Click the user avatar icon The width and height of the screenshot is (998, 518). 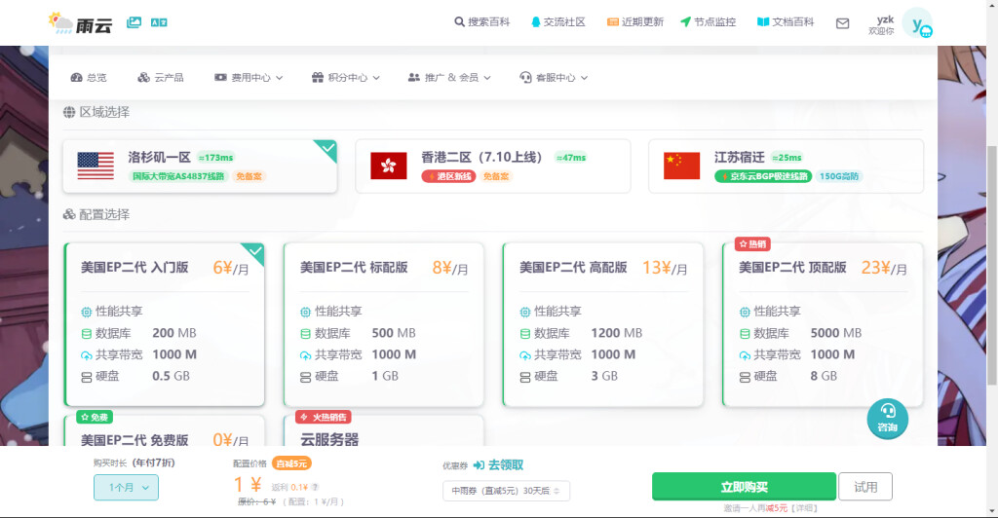coord(918,24)
